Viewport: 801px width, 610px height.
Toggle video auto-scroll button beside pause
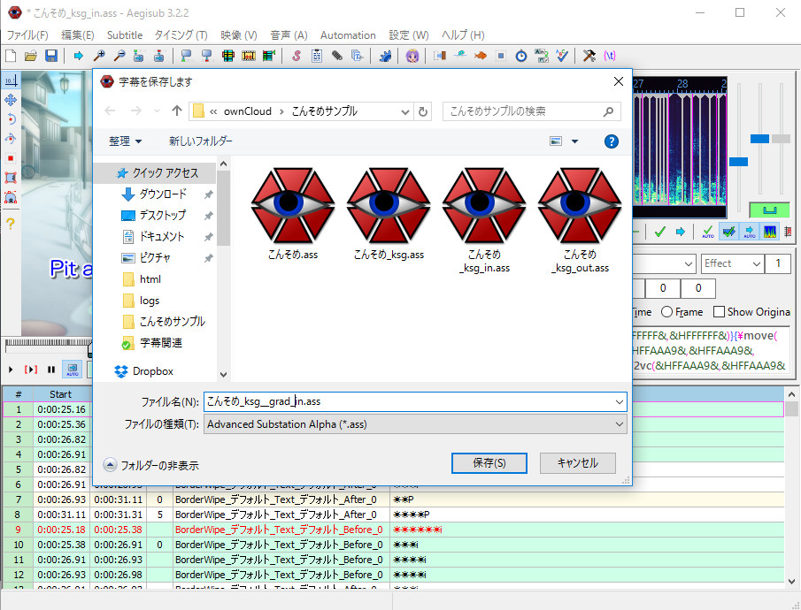click(x=72, y=369)
